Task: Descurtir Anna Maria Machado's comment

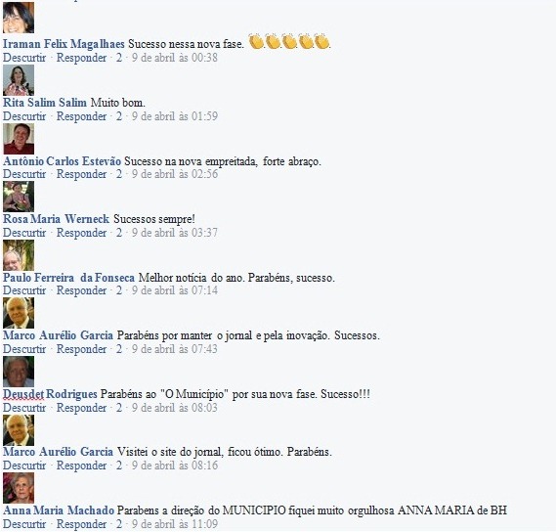Action: point(24,524)
